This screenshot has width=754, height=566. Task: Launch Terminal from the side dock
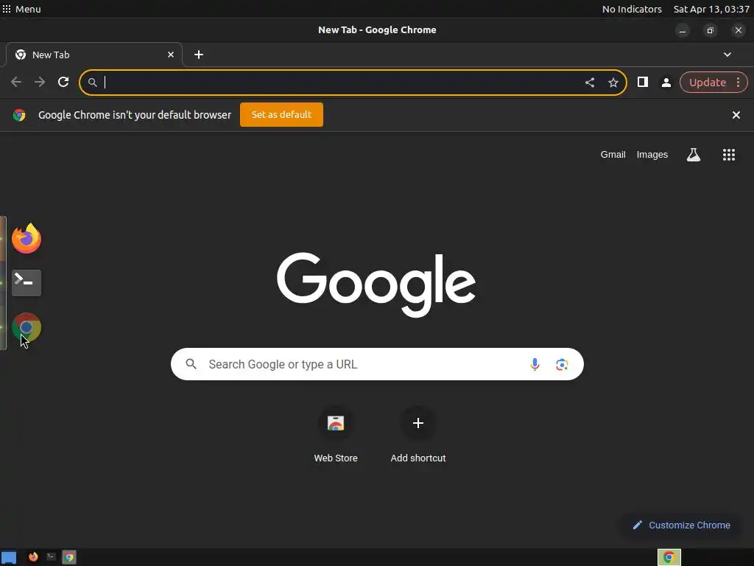tap(27, 282)
